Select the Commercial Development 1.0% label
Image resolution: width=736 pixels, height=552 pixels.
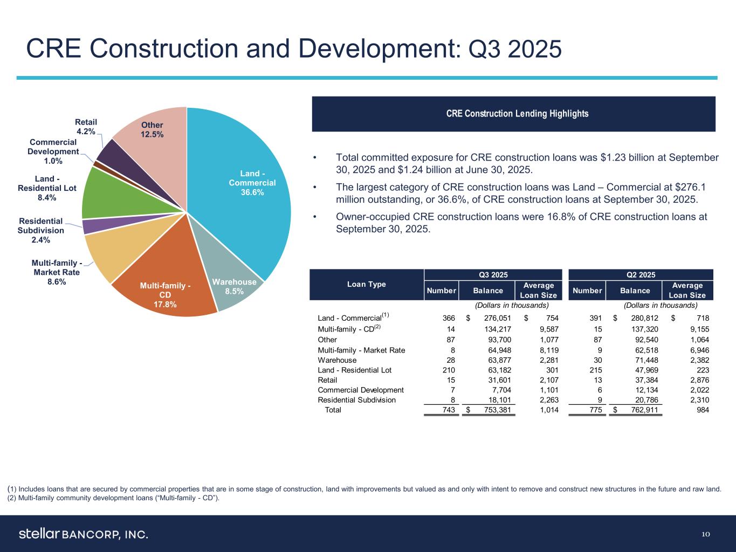point(53,151)
